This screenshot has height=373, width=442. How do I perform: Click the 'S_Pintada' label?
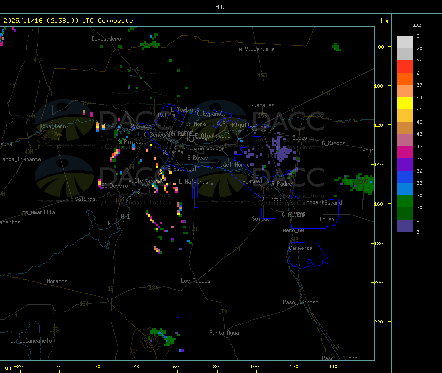131,142
